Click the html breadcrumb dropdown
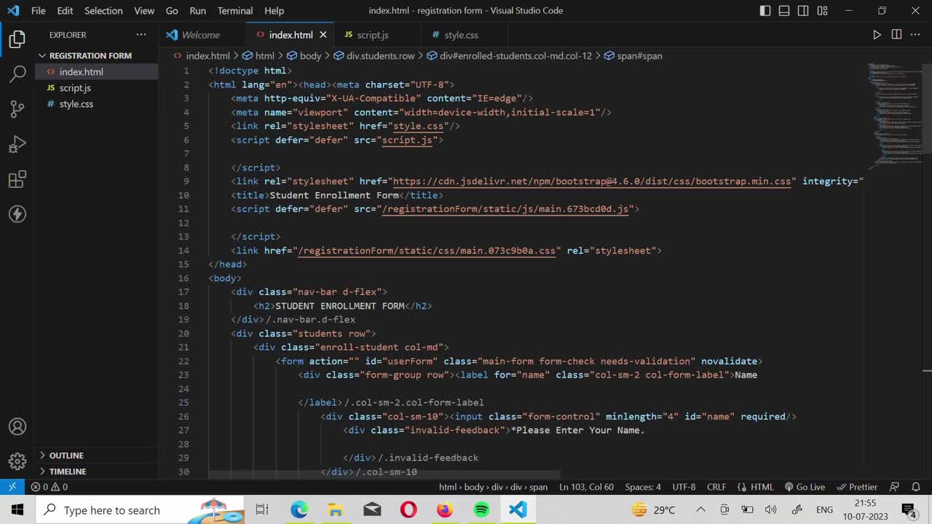This screenshot has width=932, height=524. coord(258,55)
